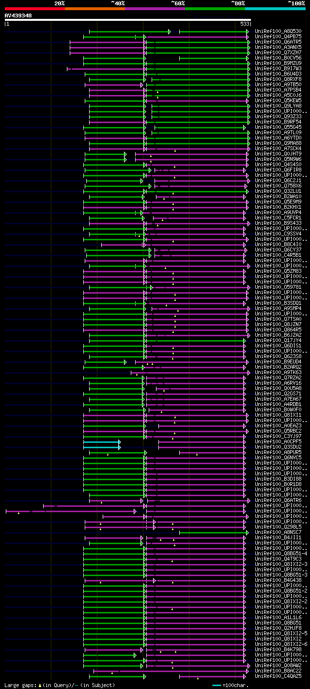Click the UniRef100_B9MZU9 entry
This screenshot has height=689, width=310.
click(x=278, y=63)
